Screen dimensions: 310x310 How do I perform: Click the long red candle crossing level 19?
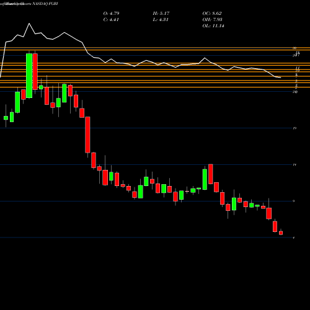coord(87,135)
